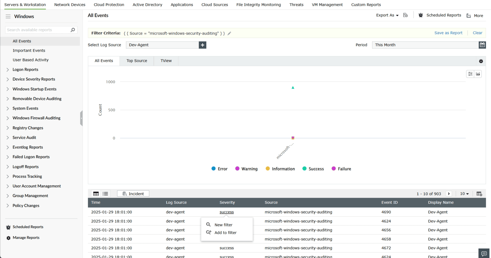This screenshot has height=258, width=491.
Task: Open the rows-per-page dropdown showing 10
Action: point(464,193)
